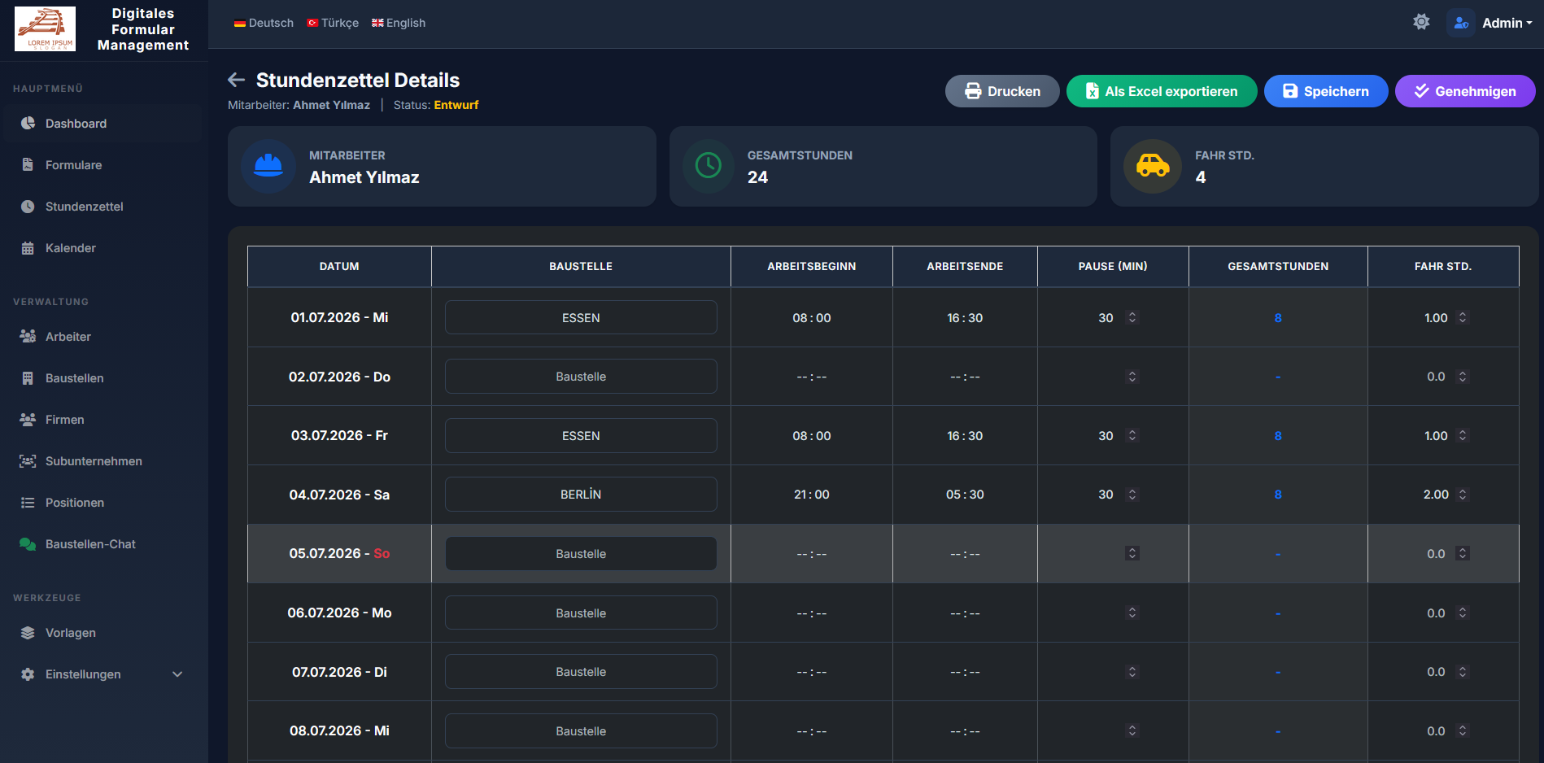This screenshot has width=1544, height=763.
Task: Click Gesamtstunden value 8 for 01.07.2026
Action: (x=1278, y=317)
